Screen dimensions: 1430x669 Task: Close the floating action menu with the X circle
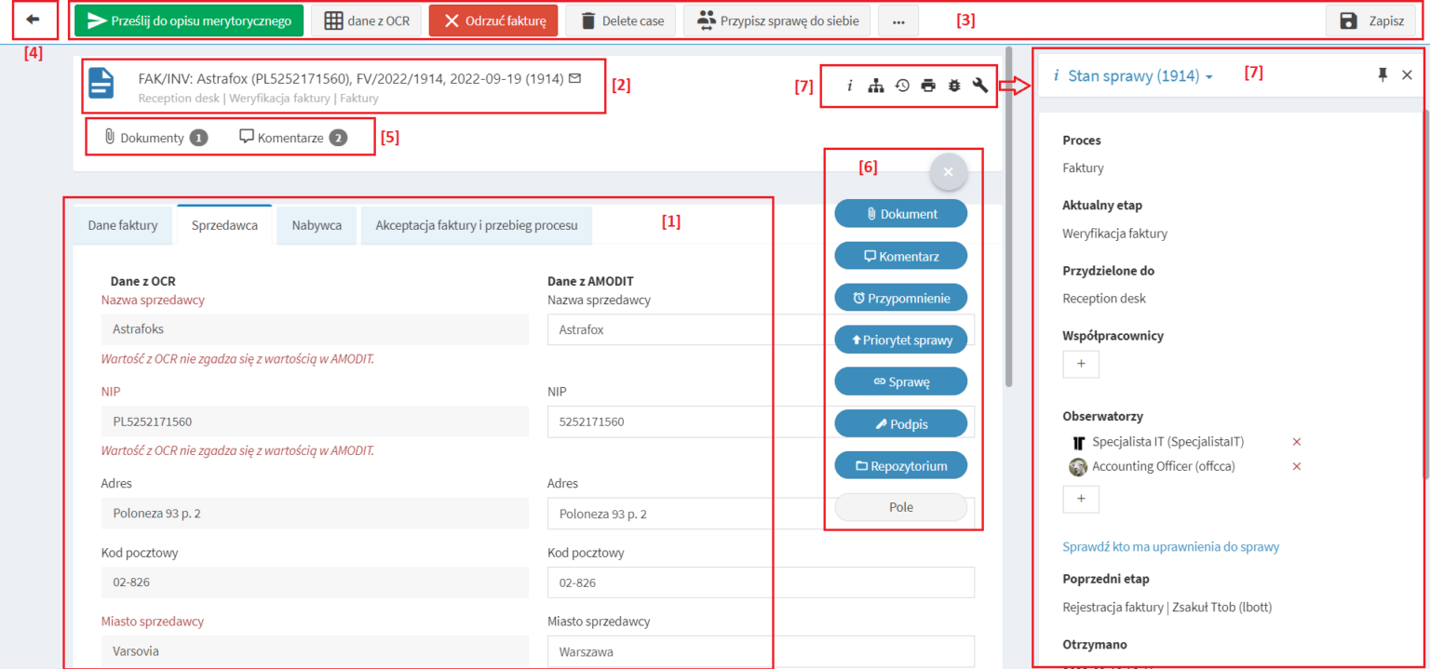pyautogui.click(x=948, y=171)
